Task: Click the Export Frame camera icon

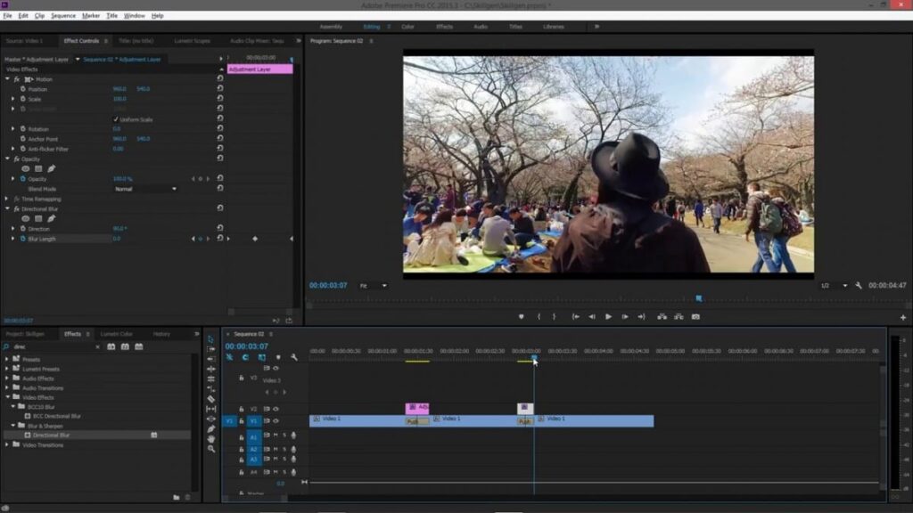Action: 695,316
